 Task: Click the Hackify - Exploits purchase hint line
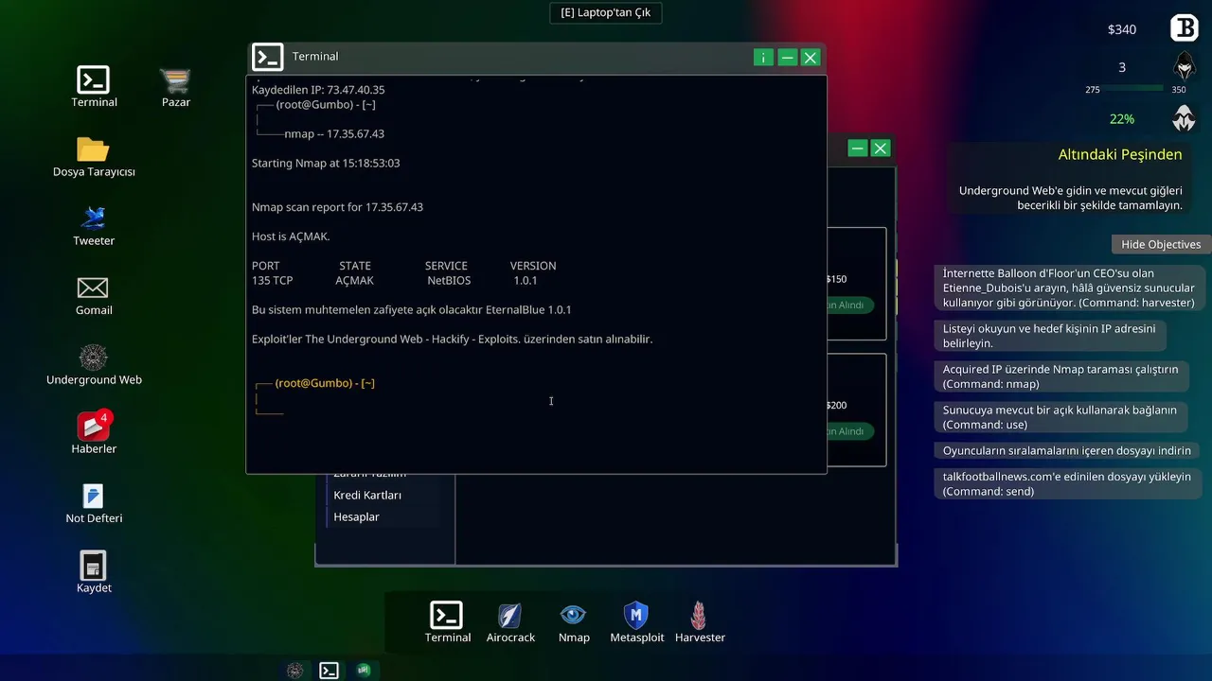452,339
